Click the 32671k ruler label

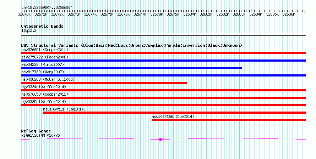[41, 14]
